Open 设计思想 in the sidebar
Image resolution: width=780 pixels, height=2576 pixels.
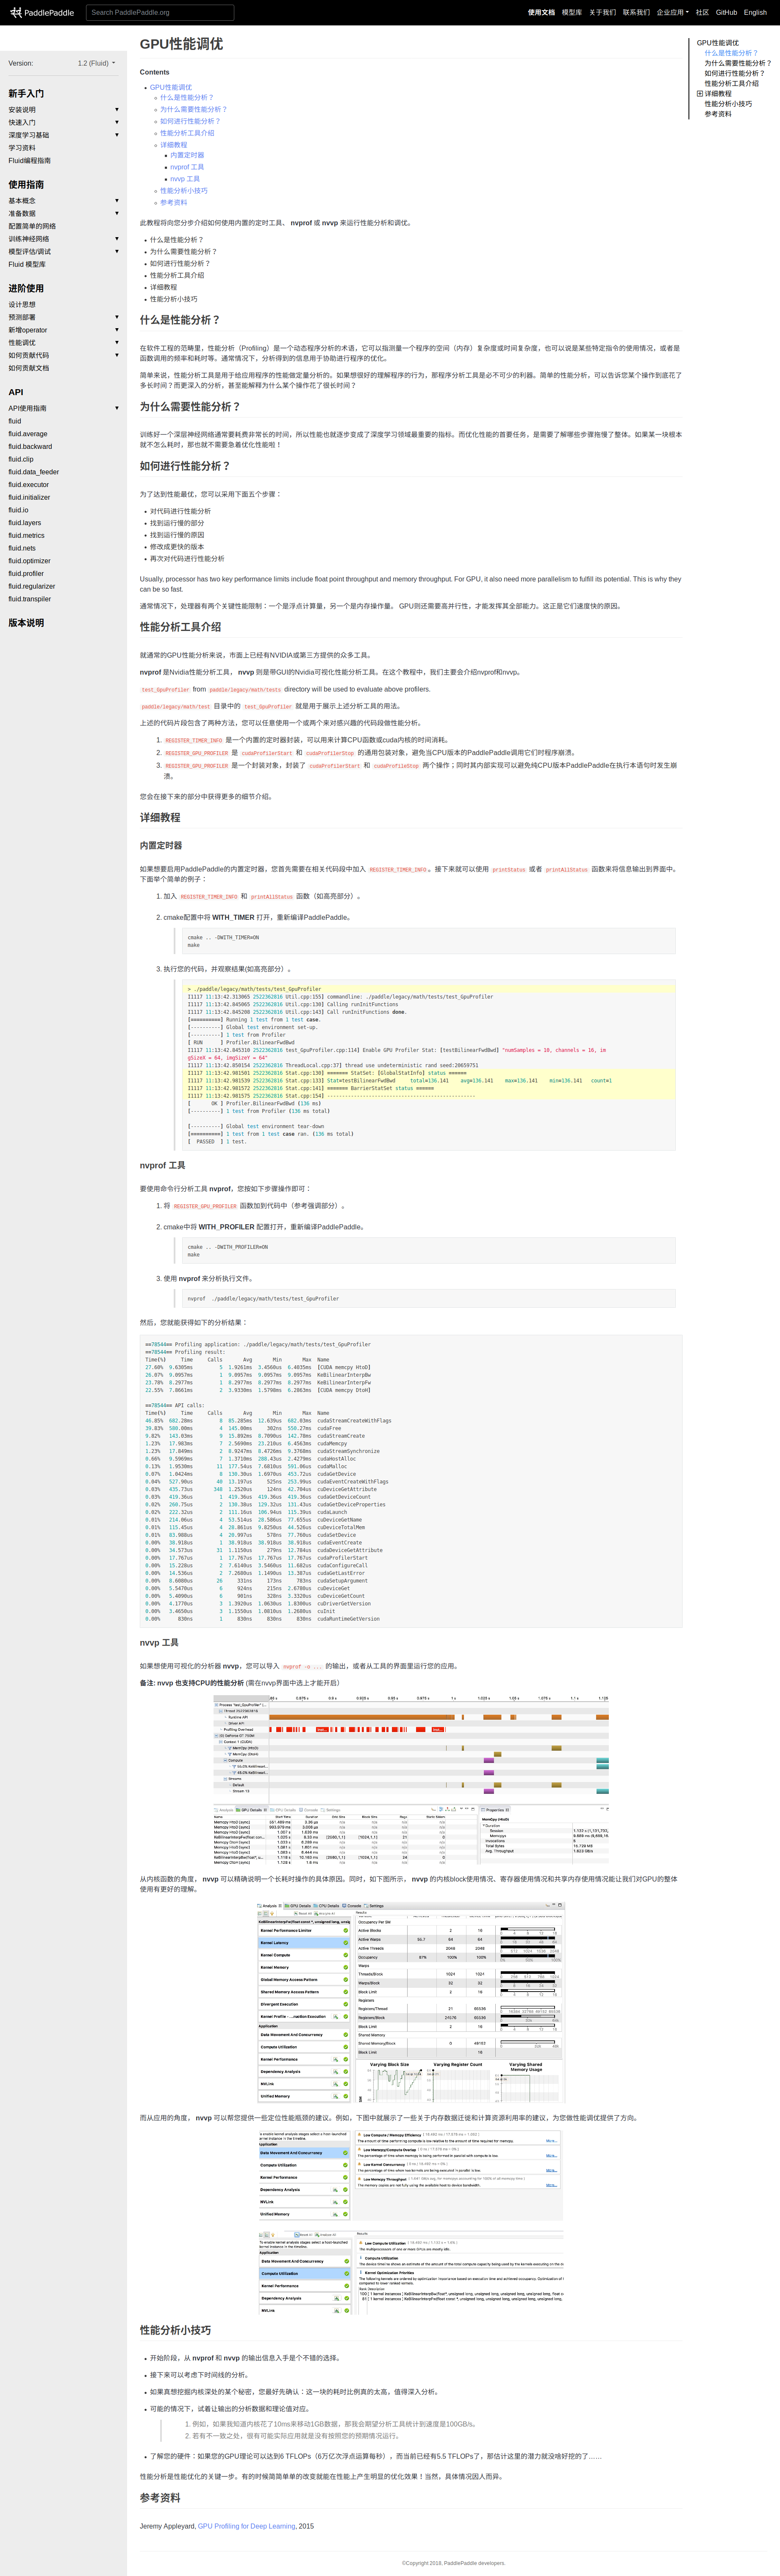(x=22, y=305)
